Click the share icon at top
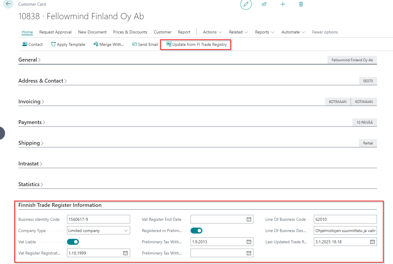 pos(264,4)
